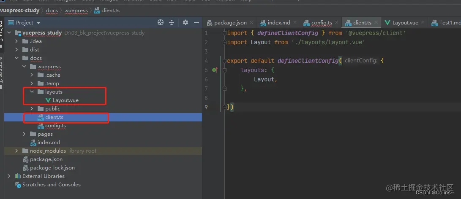This screenshot has height=199, width=461.
Task: Click the node_modules folder icon
Action: coord(25,151)
